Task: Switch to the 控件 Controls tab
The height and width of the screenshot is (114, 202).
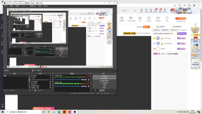Action: tap(95, 90)
